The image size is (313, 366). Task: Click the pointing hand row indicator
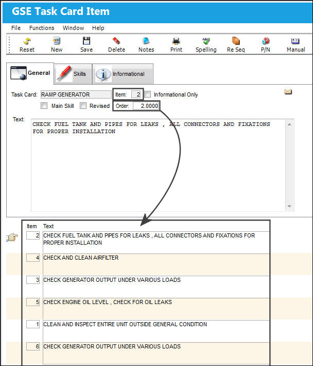pos(12,237)
